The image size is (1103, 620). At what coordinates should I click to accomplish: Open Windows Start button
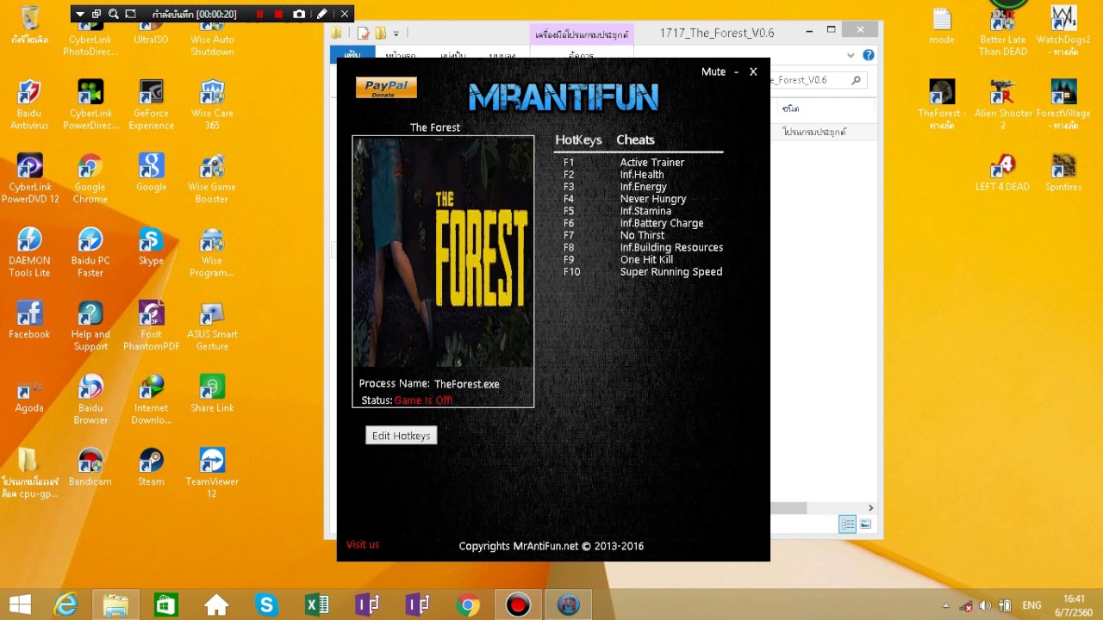[x=21, y=605]
